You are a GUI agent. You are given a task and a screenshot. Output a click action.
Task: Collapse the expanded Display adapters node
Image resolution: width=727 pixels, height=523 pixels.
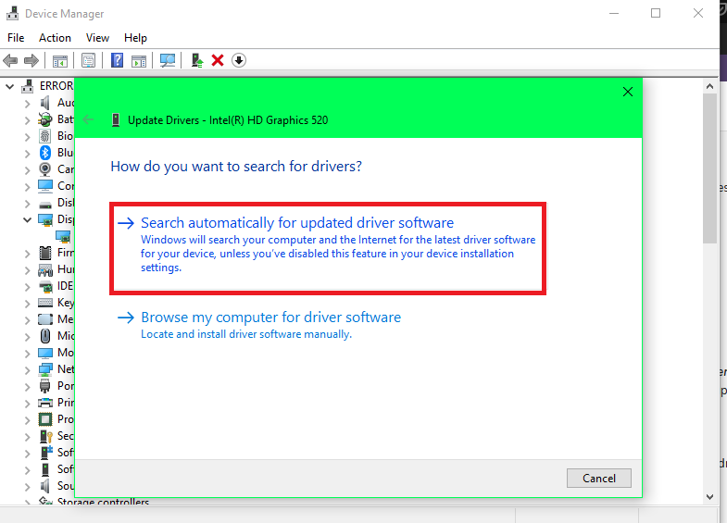click(x=28, y=219)
